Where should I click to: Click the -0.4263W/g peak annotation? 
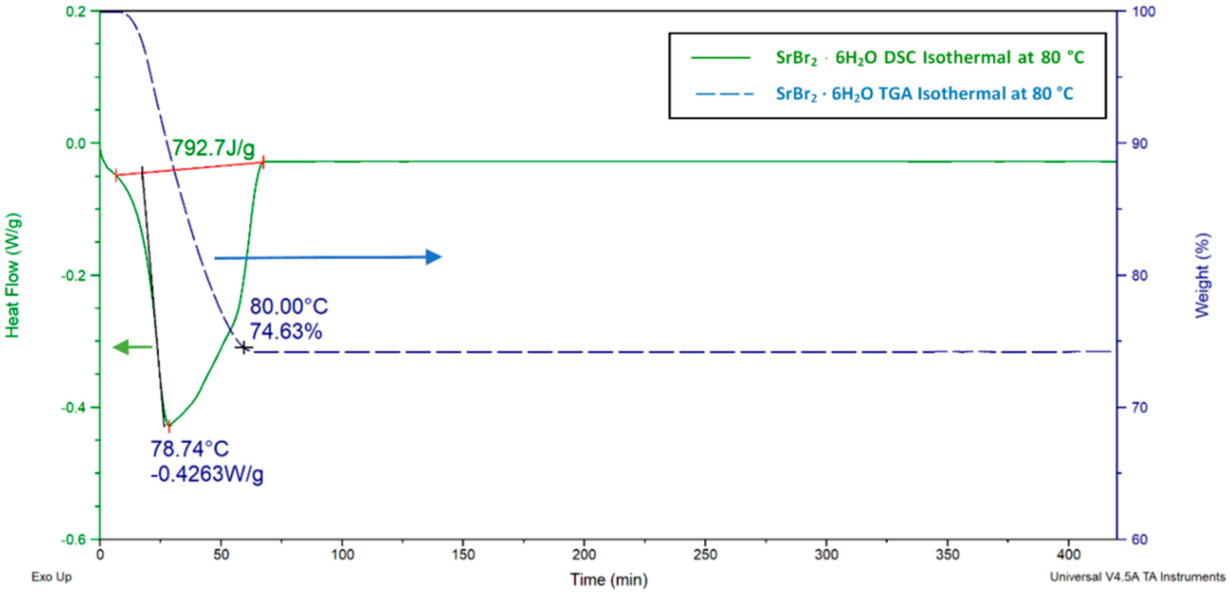(x=207, y=474)
